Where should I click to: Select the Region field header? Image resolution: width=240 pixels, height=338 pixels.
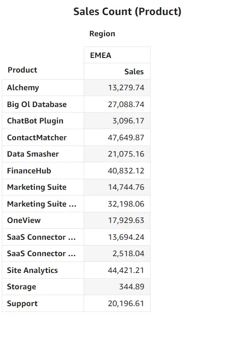(x=102, y=34)
